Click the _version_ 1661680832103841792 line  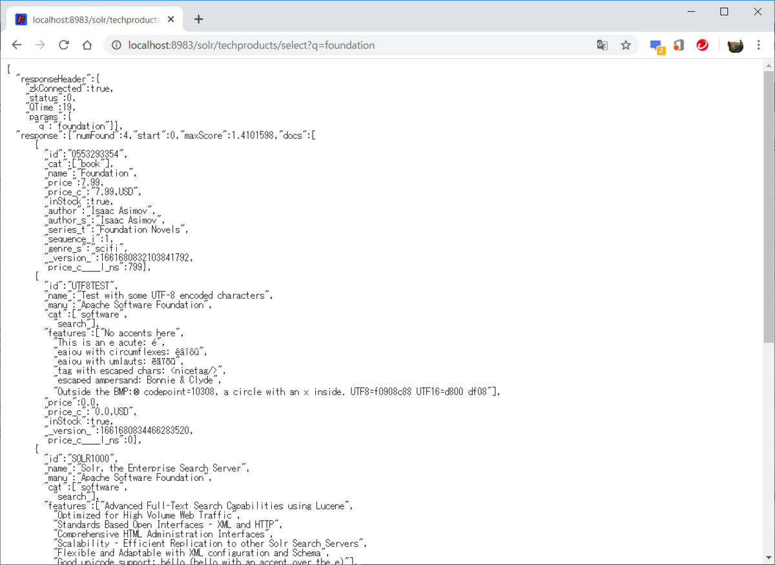[x=118, y=258]
